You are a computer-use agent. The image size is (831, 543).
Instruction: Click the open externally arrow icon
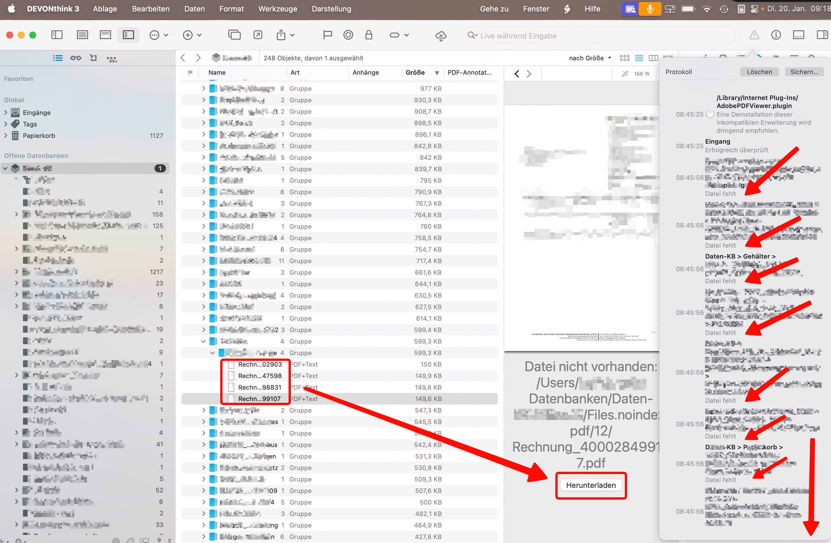[x=258, y=35]
